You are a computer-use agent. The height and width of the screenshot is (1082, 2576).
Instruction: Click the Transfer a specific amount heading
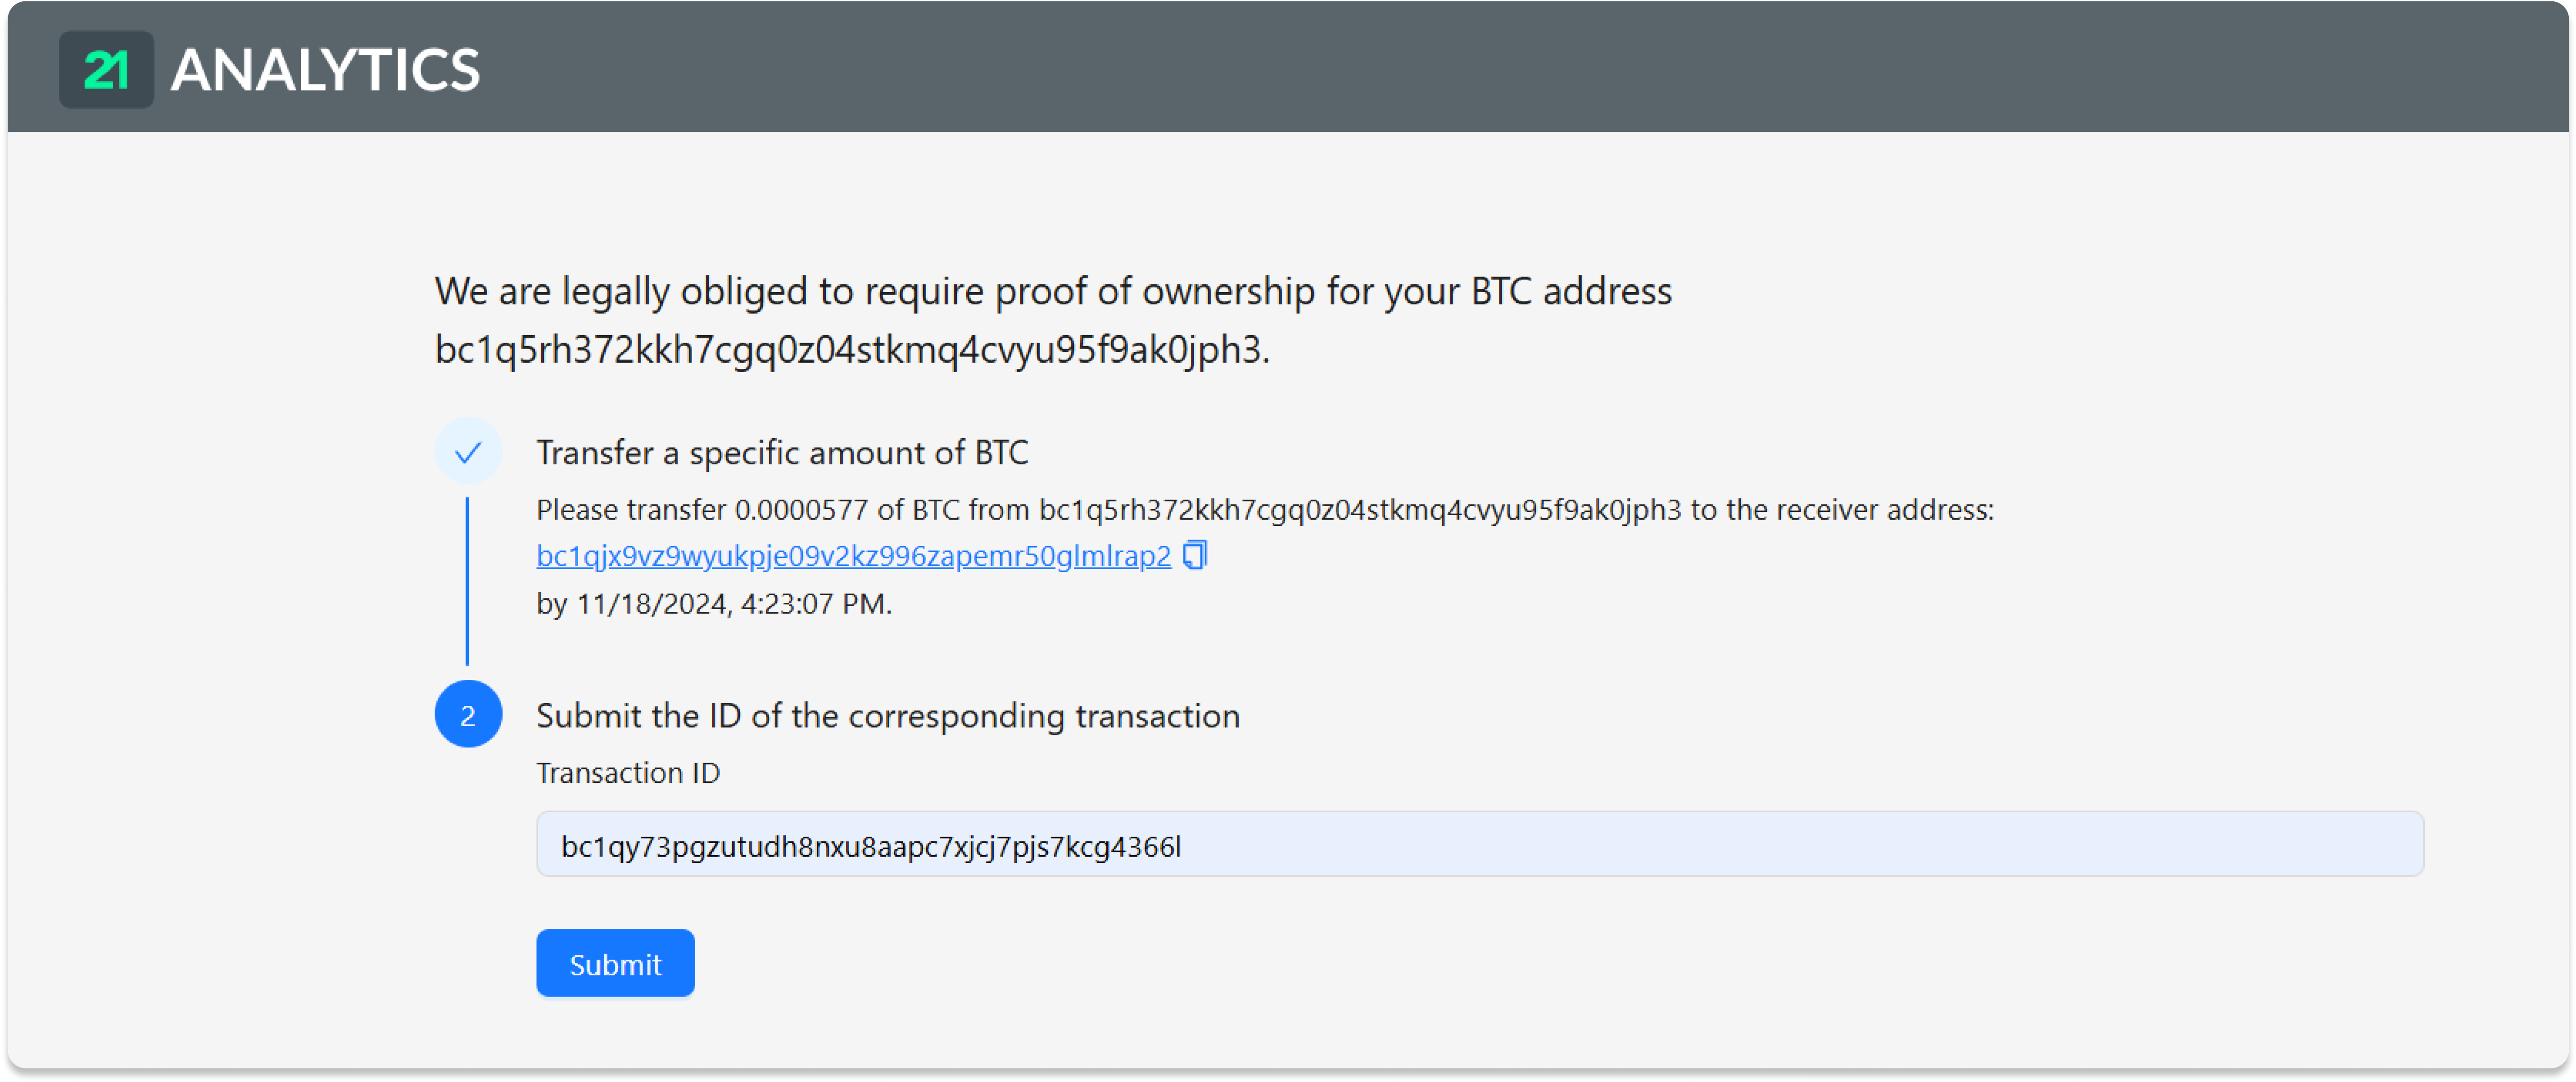pyautogui.click(x=782, y=452)
